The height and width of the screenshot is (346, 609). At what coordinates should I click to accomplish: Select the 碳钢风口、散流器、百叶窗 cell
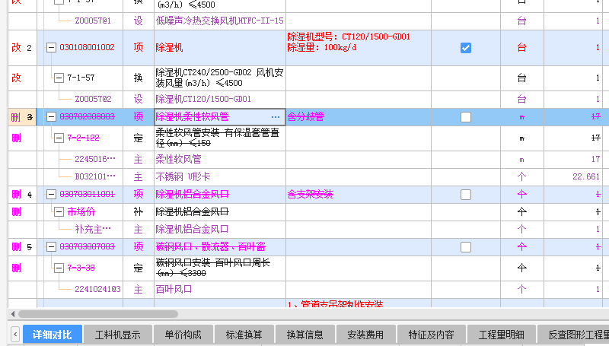pos(220,246)
